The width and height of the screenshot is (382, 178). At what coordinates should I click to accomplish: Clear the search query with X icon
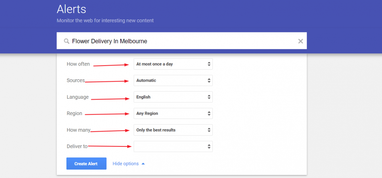pos(300,41)
